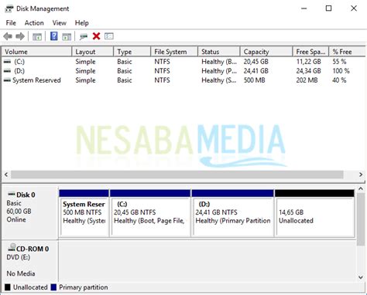The image size is (367, 295).
Task: Click the Back arrow toolbar icon
Action: (8, 36)
